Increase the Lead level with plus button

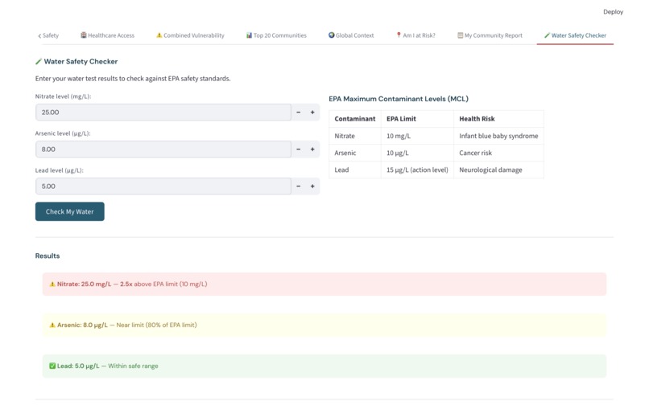click(x=312, y=186)
